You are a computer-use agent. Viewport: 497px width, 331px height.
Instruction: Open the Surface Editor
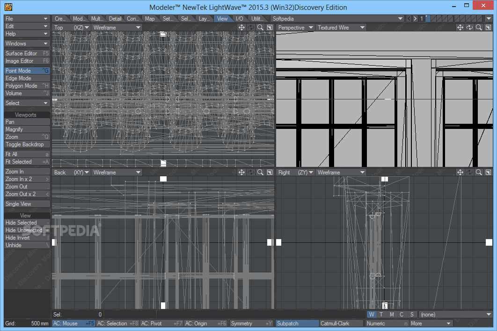pyautogui.click(x=27, y=53)
